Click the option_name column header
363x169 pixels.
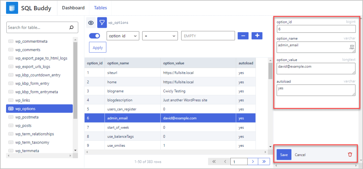[x=133, y=63]
